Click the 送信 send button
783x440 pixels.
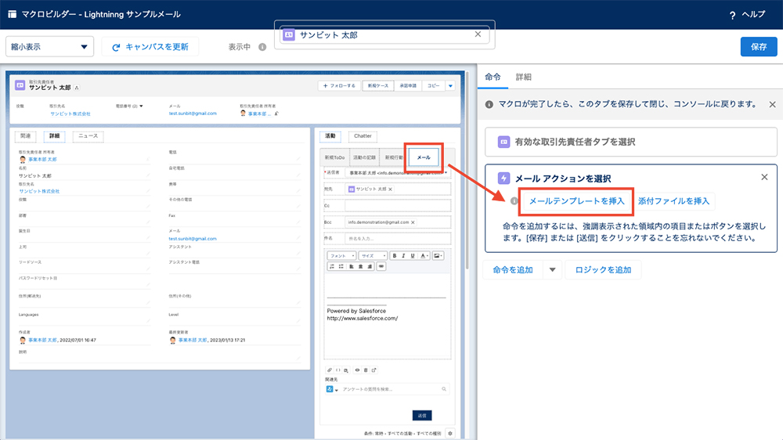point(422,416)
